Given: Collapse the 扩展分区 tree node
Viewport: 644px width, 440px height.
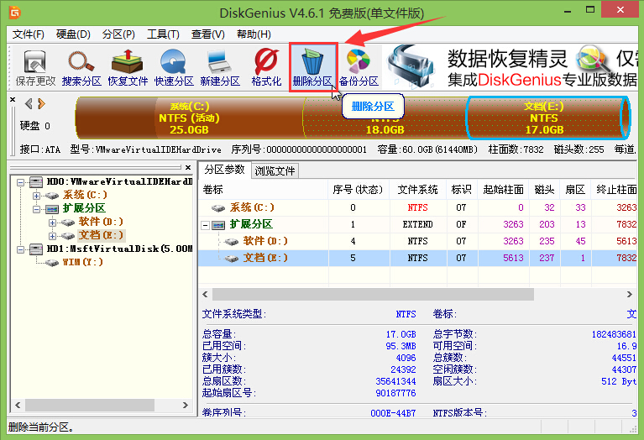Looking at the screenshot, I should (36, 209).
